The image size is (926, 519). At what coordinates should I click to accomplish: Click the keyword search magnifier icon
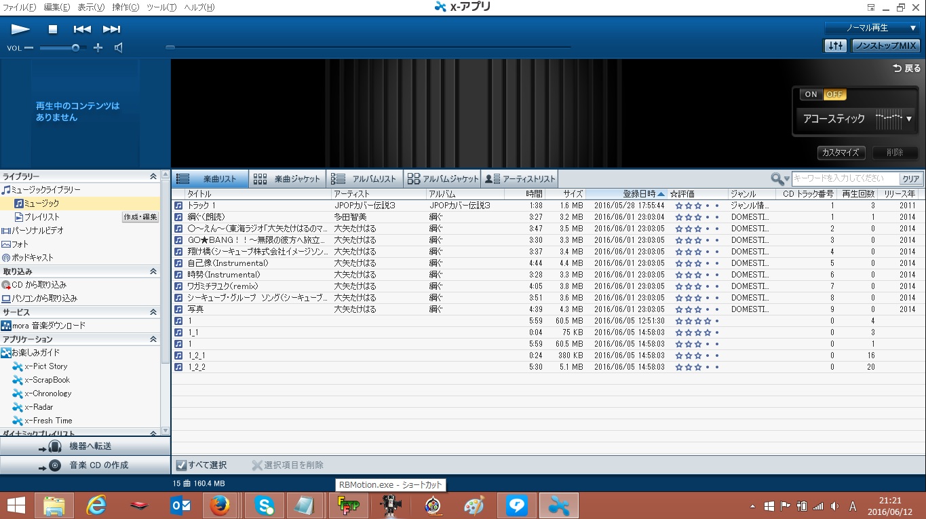tap(777, 178)
